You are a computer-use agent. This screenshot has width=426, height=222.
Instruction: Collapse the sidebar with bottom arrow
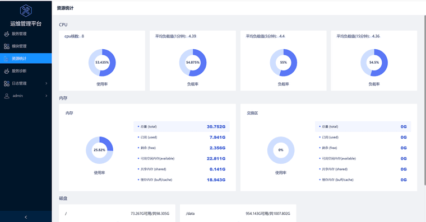(26, 217)
